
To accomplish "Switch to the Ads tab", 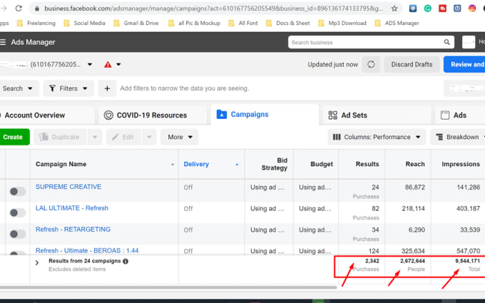I will (459, 115).
